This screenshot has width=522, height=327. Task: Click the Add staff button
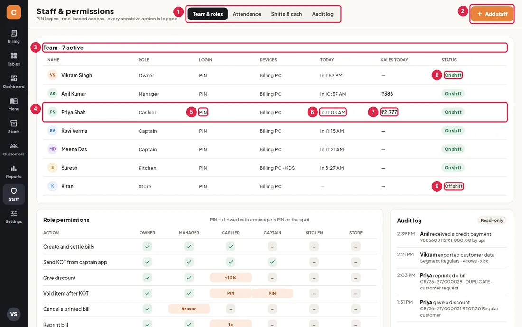tap(492, 14)
